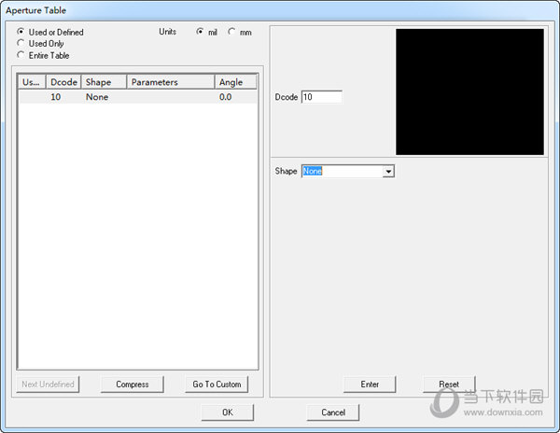This screenshot has width=560, height=433.
Task: Select the table cell showing Dcode 10
Action: pos(56,97)
